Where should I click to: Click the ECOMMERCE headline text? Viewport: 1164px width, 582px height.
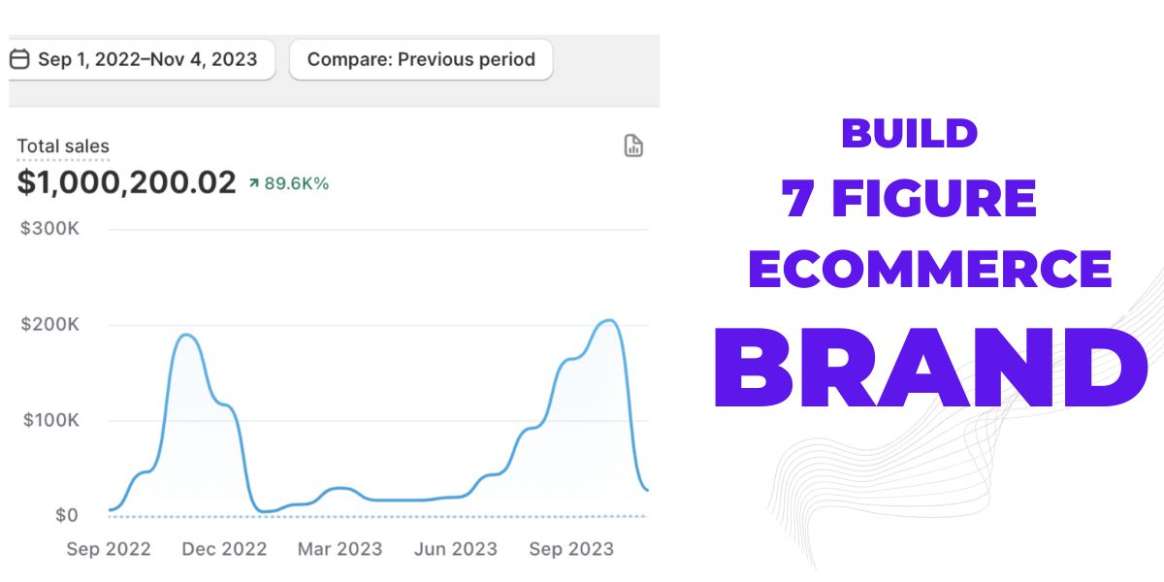(929, 268)
